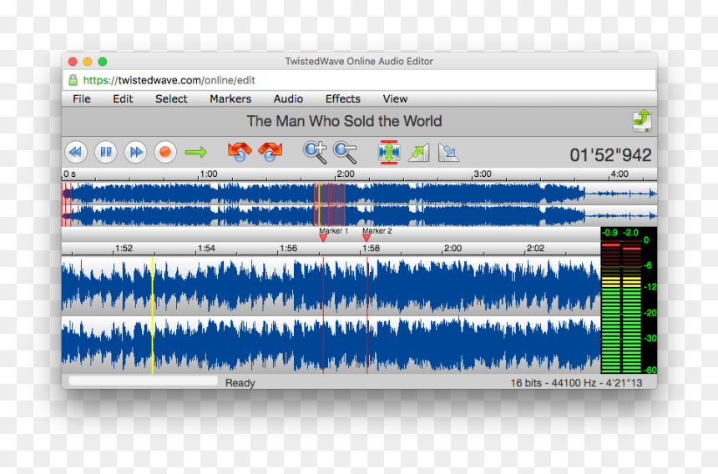
Task: Click the normalize amplify icon
Action: click(x=389, y=153)
